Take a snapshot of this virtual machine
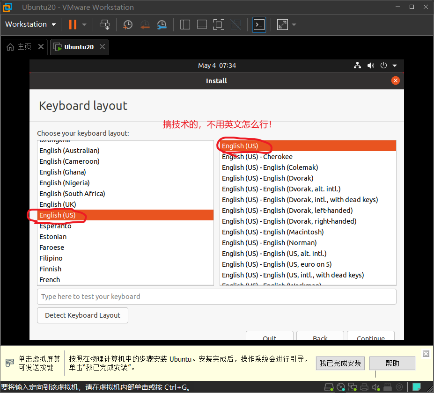The height and width of the screenshot is (393, 434). [x=128, y=25]
